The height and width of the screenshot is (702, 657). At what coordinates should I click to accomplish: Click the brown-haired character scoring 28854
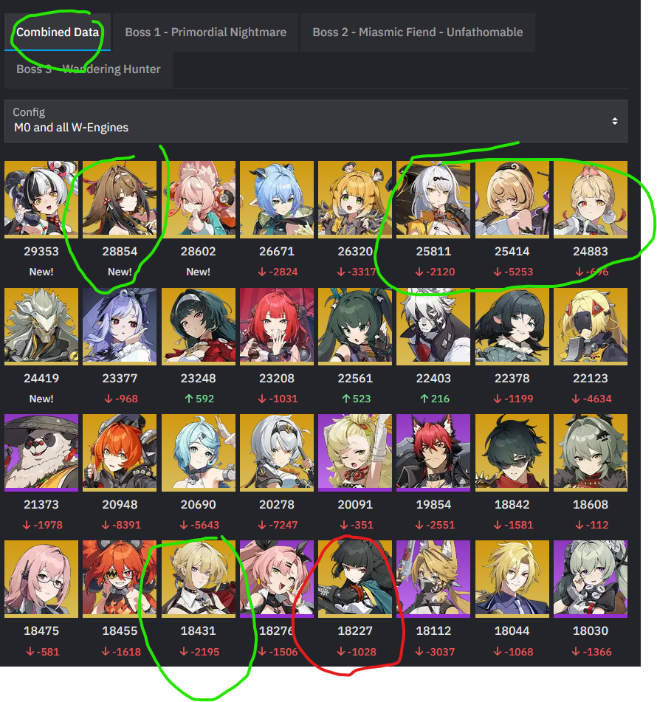(x=120, y=199)
